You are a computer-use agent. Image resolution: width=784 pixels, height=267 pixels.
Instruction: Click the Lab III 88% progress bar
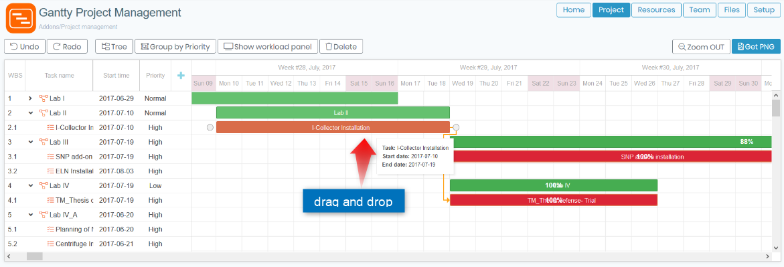(611, 142)
